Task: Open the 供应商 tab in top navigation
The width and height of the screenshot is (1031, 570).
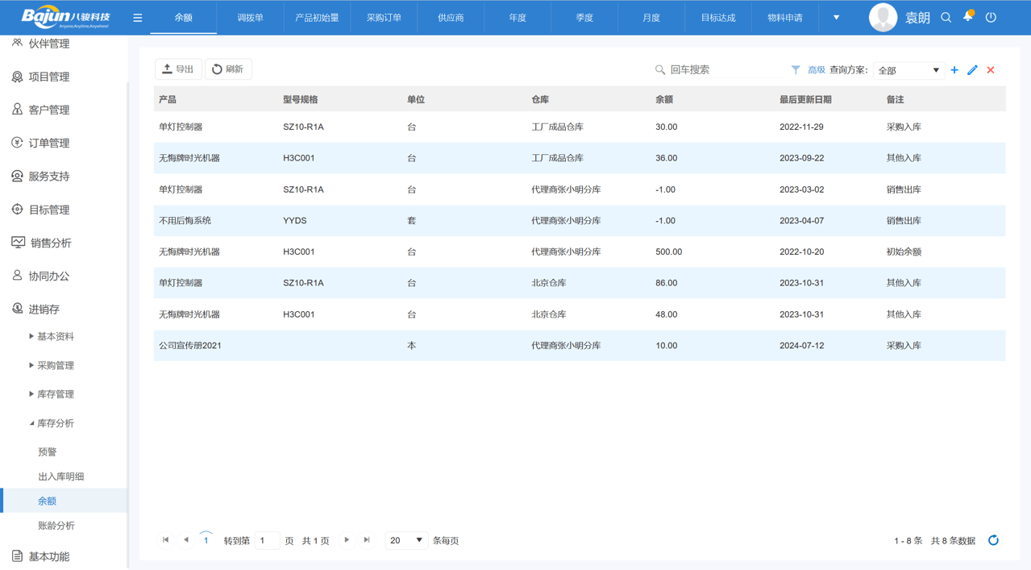Action: (x=451, y=17)
